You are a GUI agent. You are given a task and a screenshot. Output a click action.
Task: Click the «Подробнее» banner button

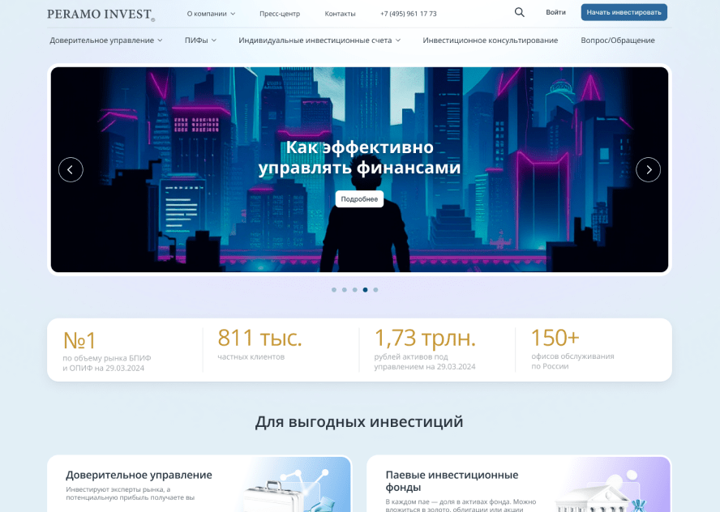tap(359, 199)
